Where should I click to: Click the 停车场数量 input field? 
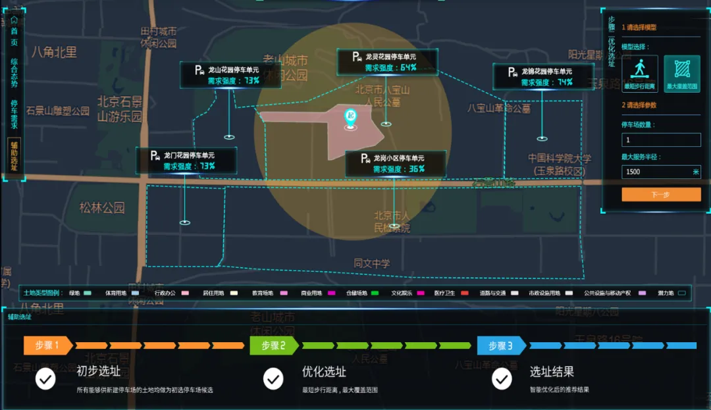(661, 140)
